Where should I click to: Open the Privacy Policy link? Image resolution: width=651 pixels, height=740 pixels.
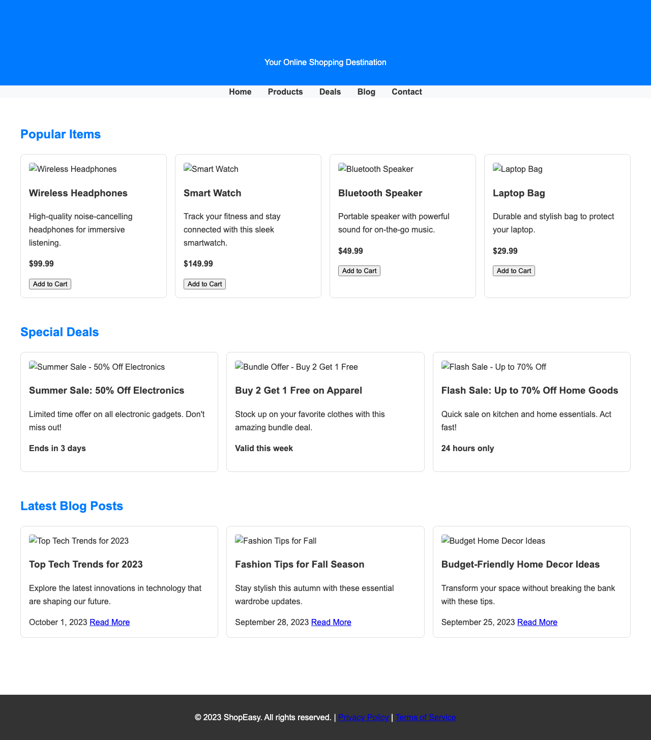[x=363, y=717]
